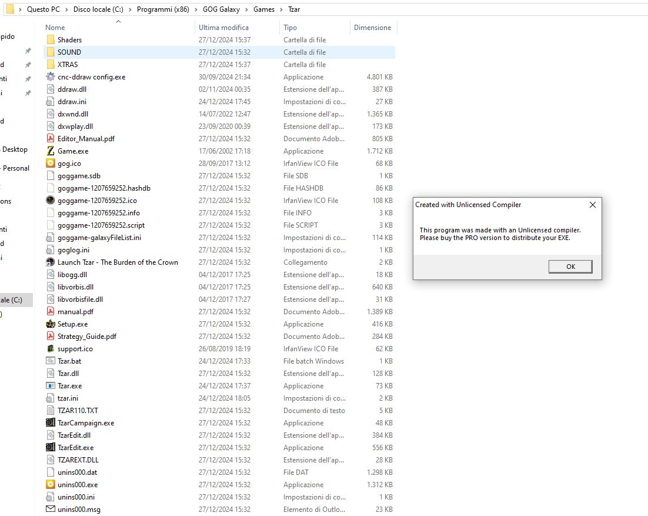Expand the chevron after GOG Galaxy breadcrumb
Image resolution: width=648 pixels, height=516 pixels.
tap(247, 9)
